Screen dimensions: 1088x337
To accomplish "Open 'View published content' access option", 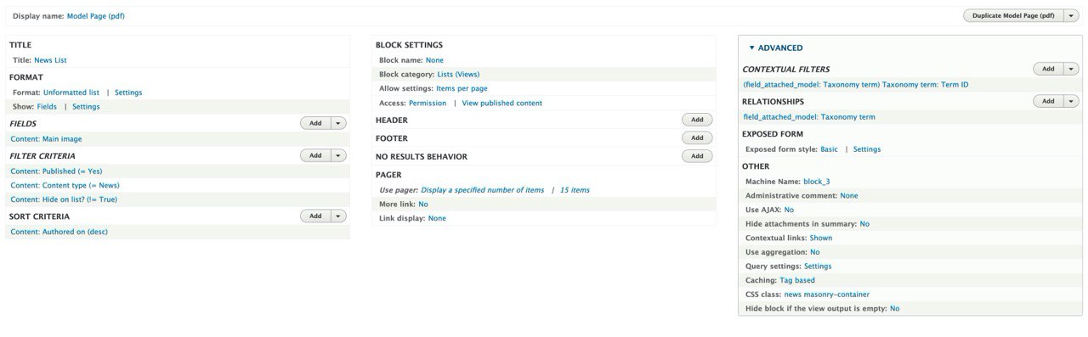I will [501, 103].
